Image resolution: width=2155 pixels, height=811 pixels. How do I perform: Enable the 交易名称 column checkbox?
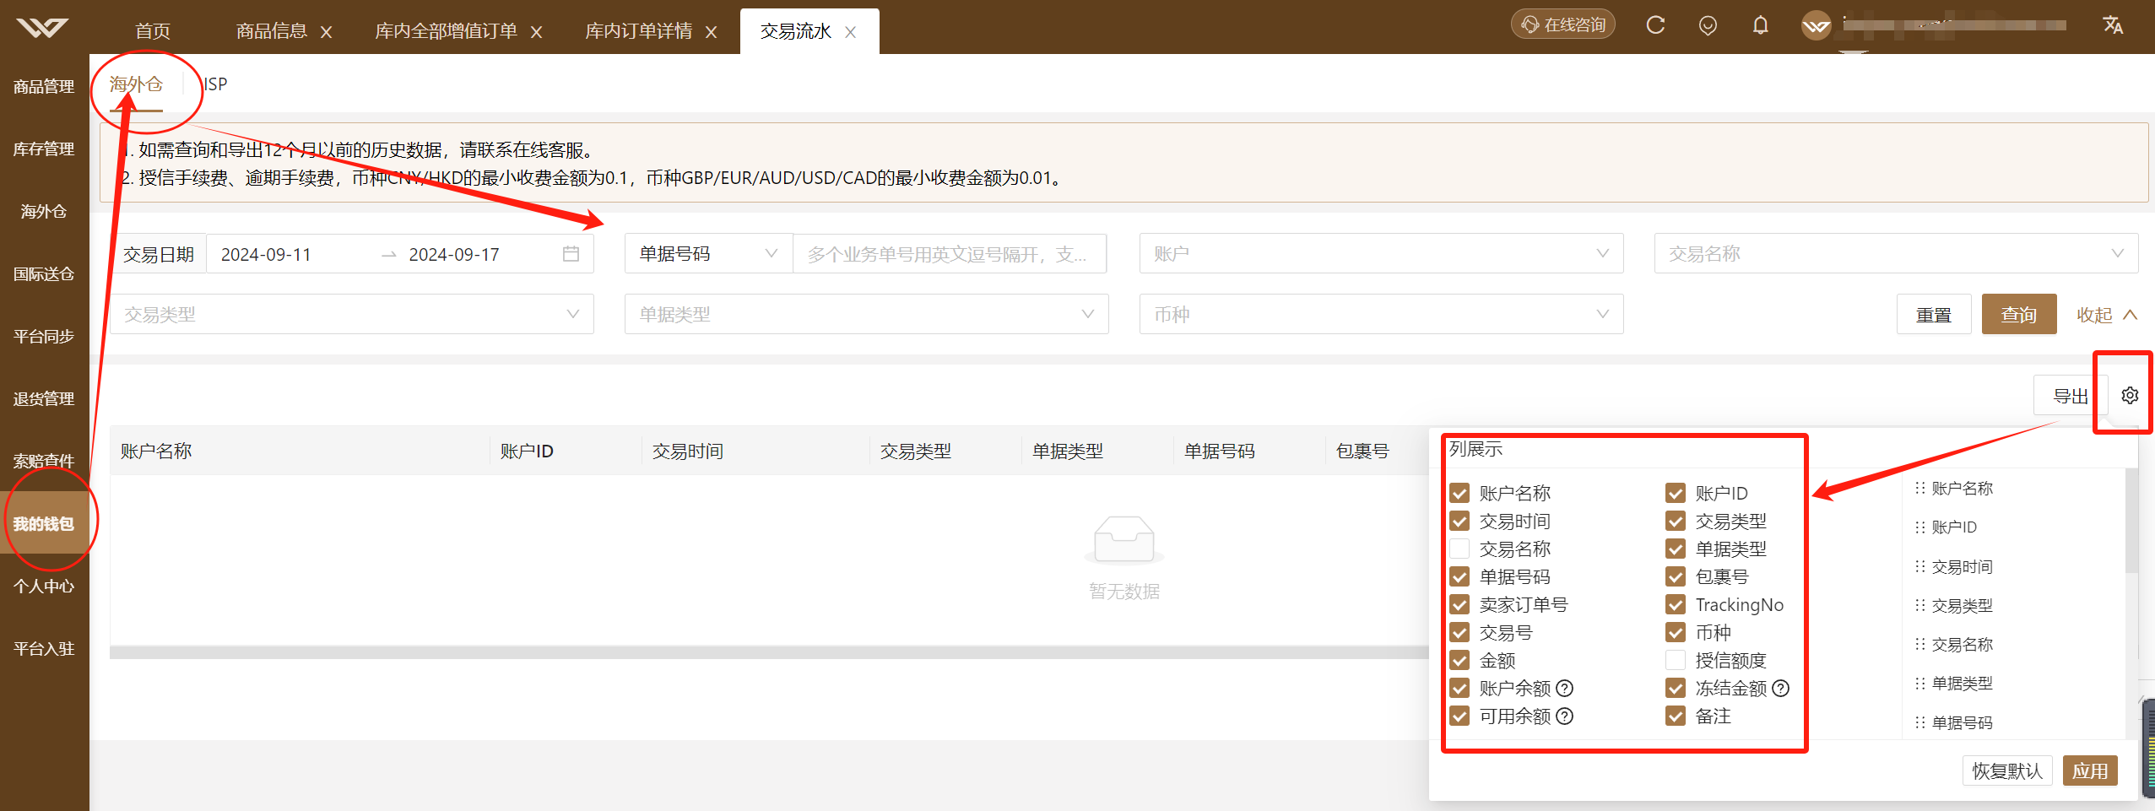pyautogui.click(x=1459, y=549)
